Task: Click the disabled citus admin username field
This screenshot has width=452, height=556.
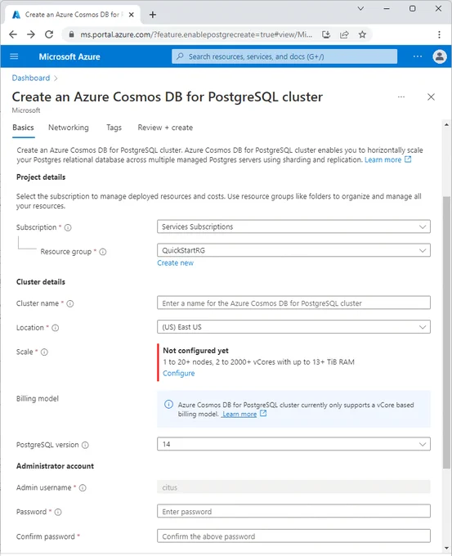Action: tap(293, 486)
